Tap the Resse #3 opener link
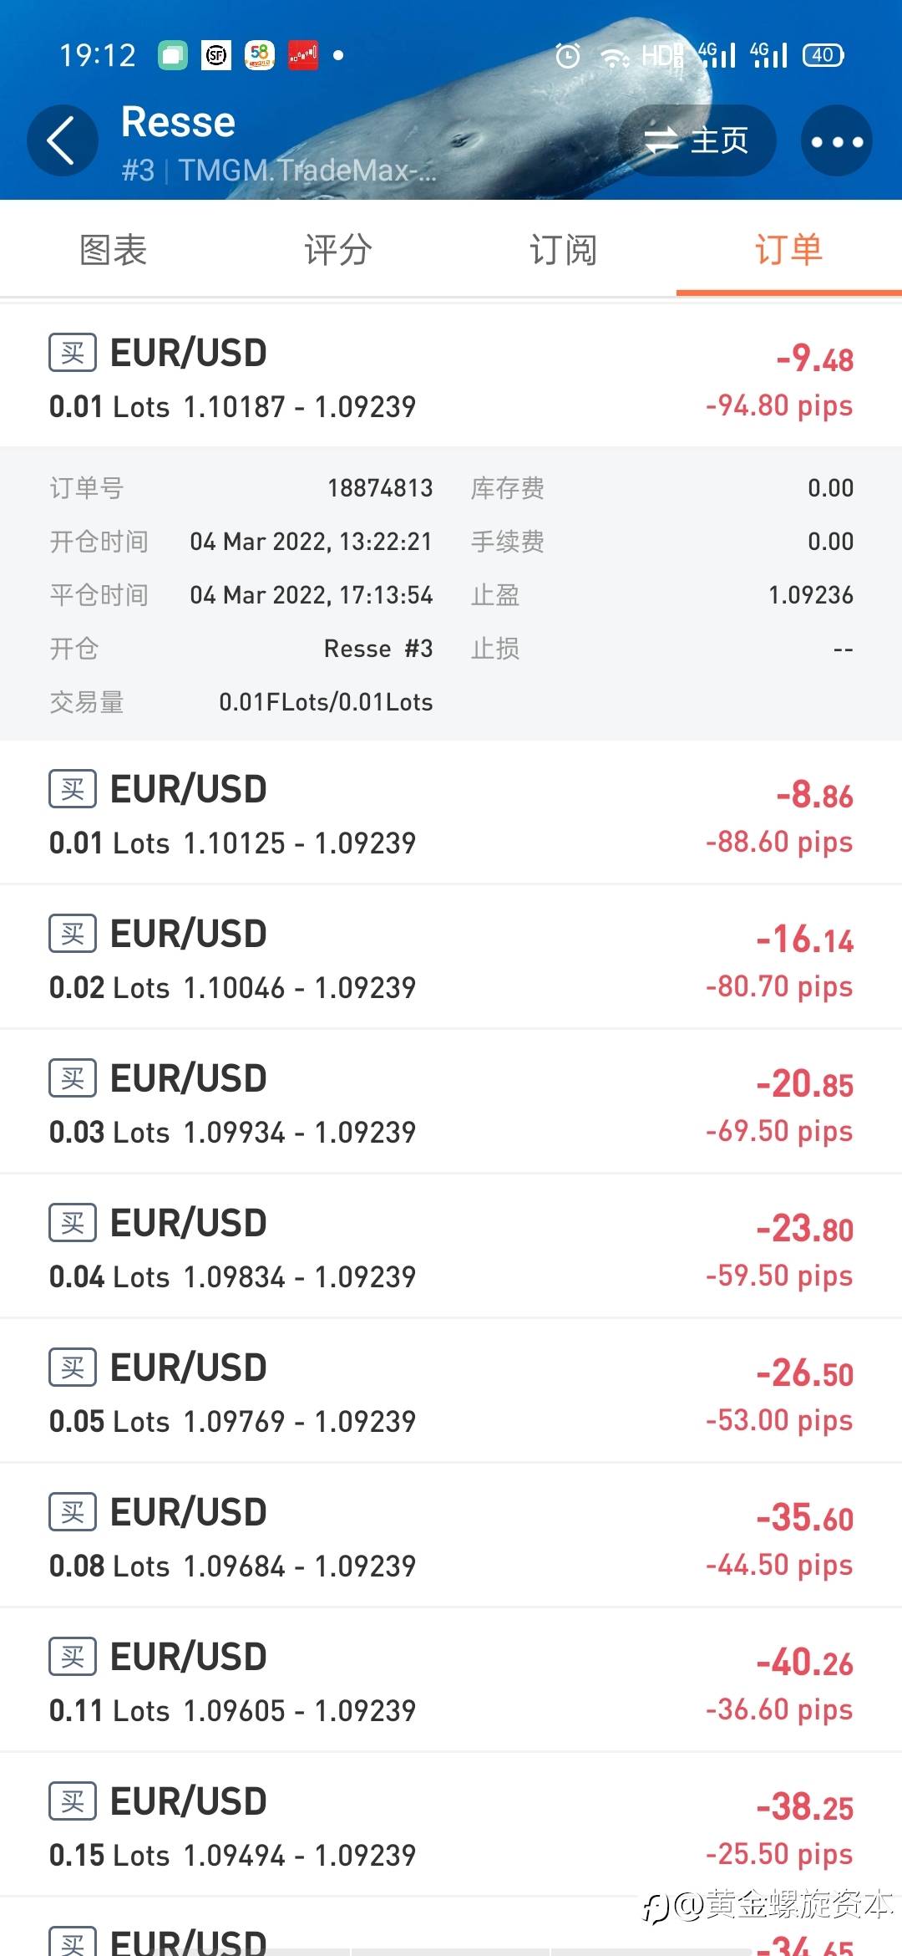902x1956 pixels. click(x=378, y=649)
